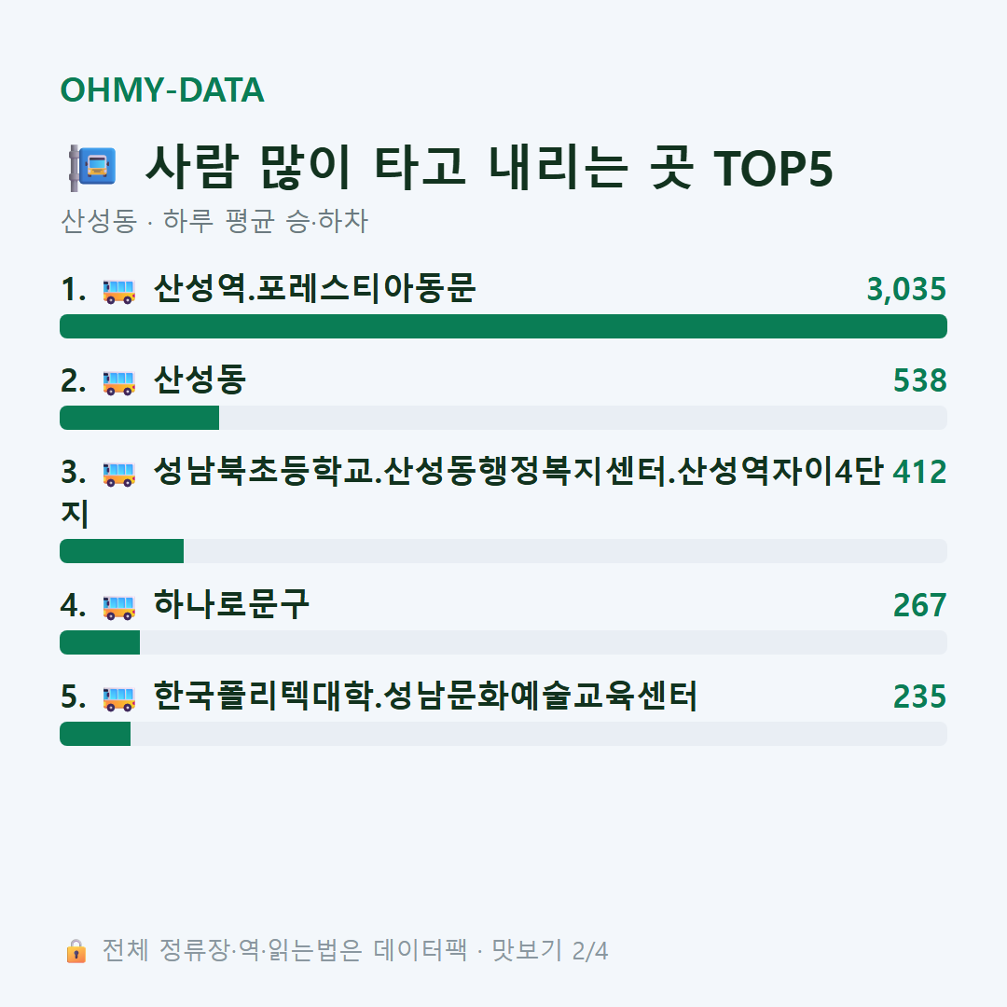Click the 235 ridership value
This screenshot has width=1007, height=1007.
[x=919, y=697]
